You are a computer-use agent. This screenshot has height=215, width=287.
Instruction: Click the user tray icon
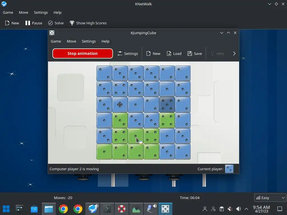tap(205, 209)
